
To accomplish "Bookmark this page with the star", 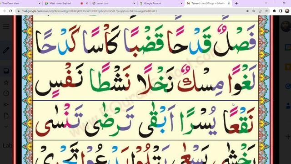I will point(266,11).
